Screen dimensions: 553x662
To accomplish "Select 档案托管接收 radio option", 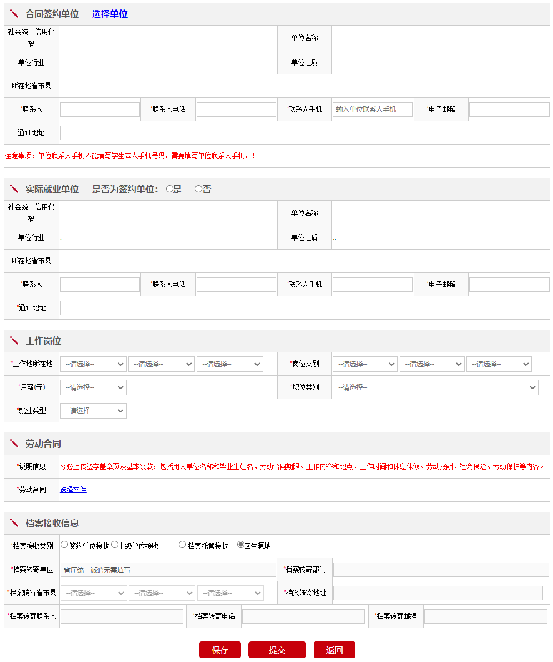I will [x=182, y=545].
